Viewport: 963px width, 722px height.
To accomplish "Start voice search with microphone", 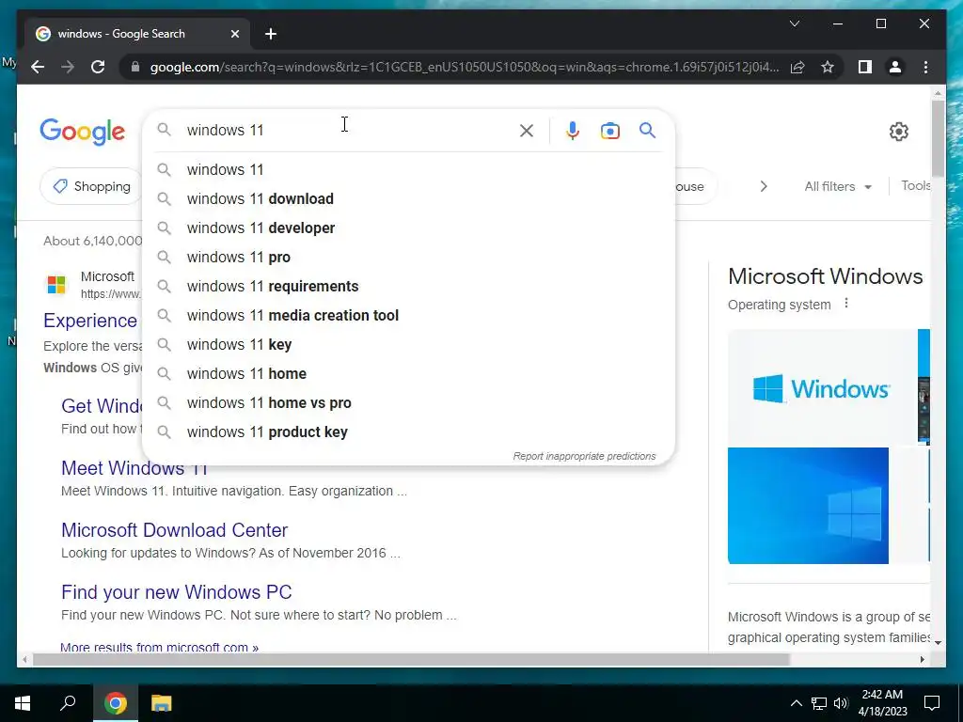I will point(573,131).
